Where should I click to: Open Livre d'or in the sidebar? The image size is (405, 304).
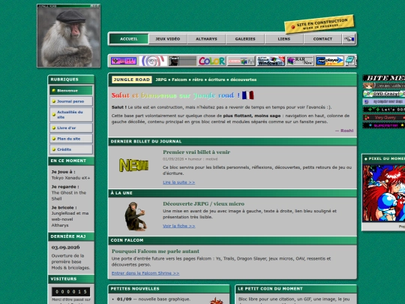(71, 128)
